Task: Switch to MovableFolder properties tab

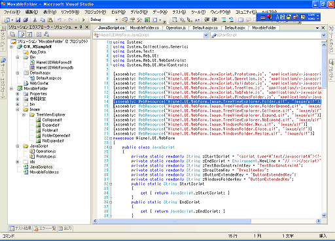Action: pos(264,28)
